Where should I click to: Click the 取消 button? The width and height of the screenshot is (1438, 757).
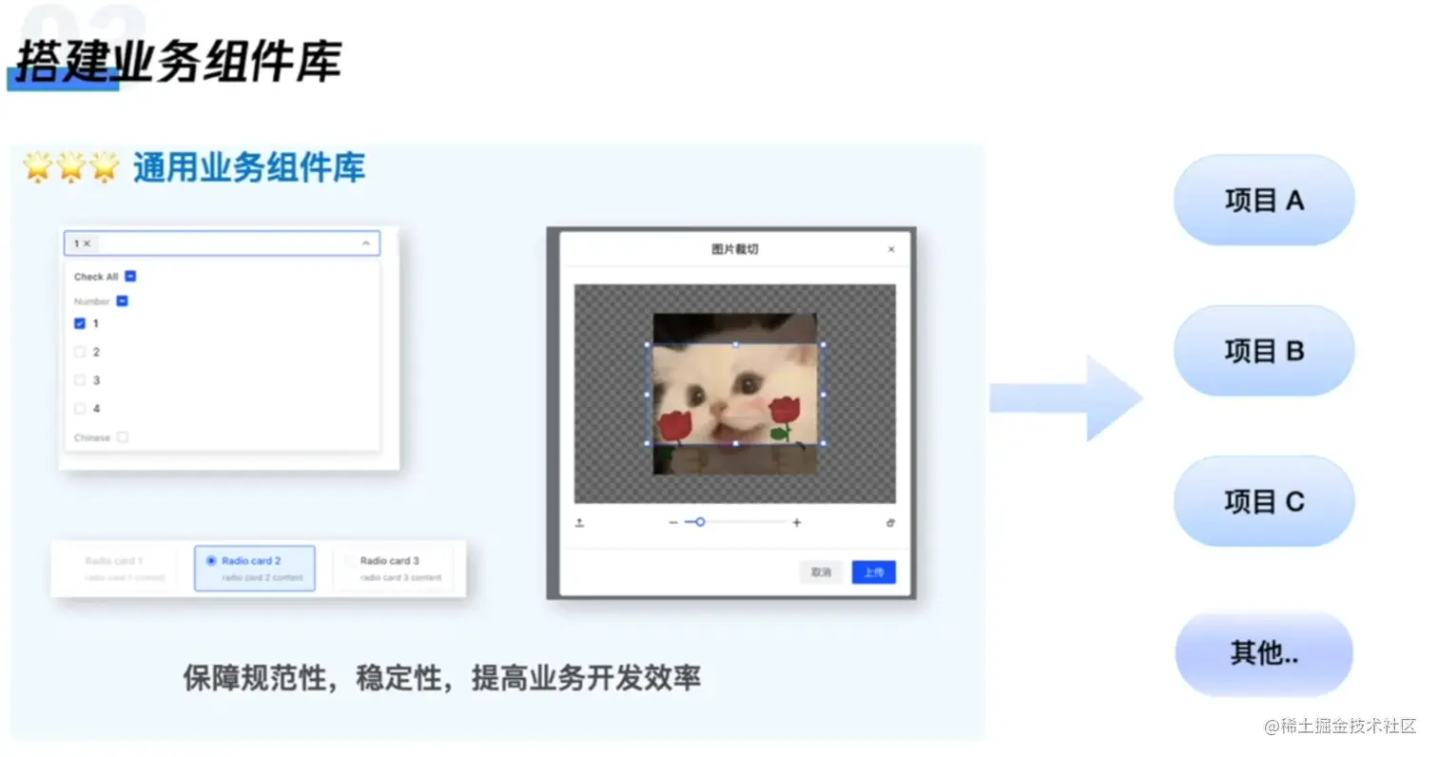click(821, 573)
